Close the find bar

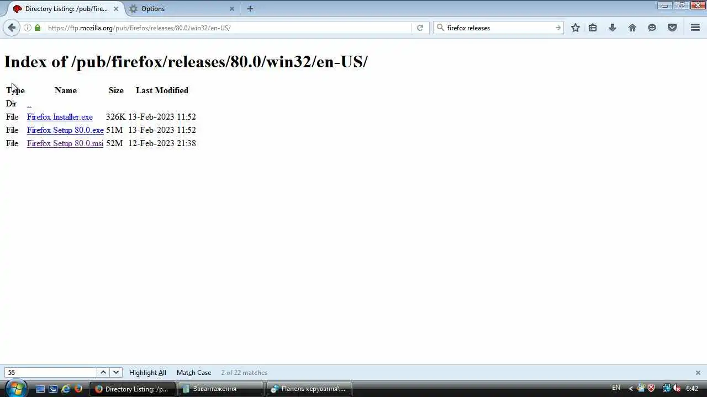point(698,373)
